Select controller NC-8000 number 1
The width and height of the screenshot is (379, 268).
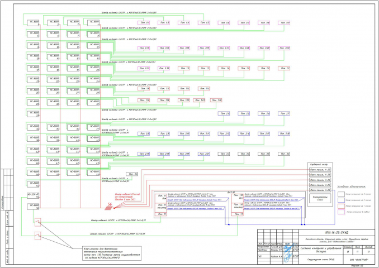(x=33, y=23)
